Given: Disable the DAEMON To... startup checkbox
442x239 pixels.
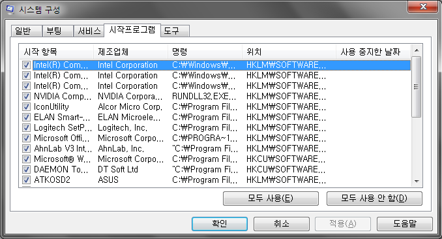Looking at the screenshot, I should pyautogui.click(x=26, y=170).
